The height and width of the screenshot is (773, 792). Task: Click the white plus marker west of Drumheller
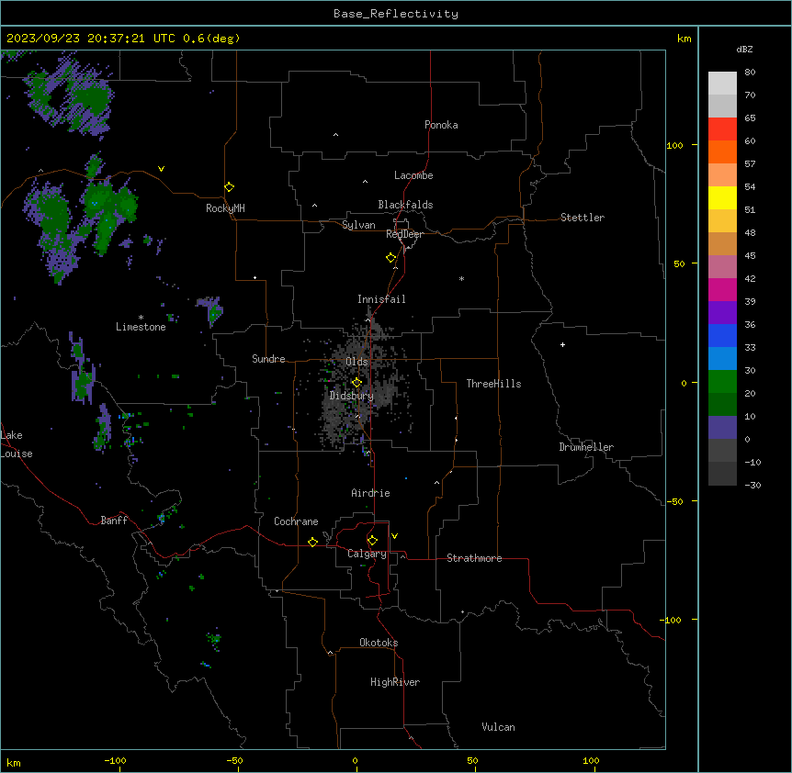562,344
